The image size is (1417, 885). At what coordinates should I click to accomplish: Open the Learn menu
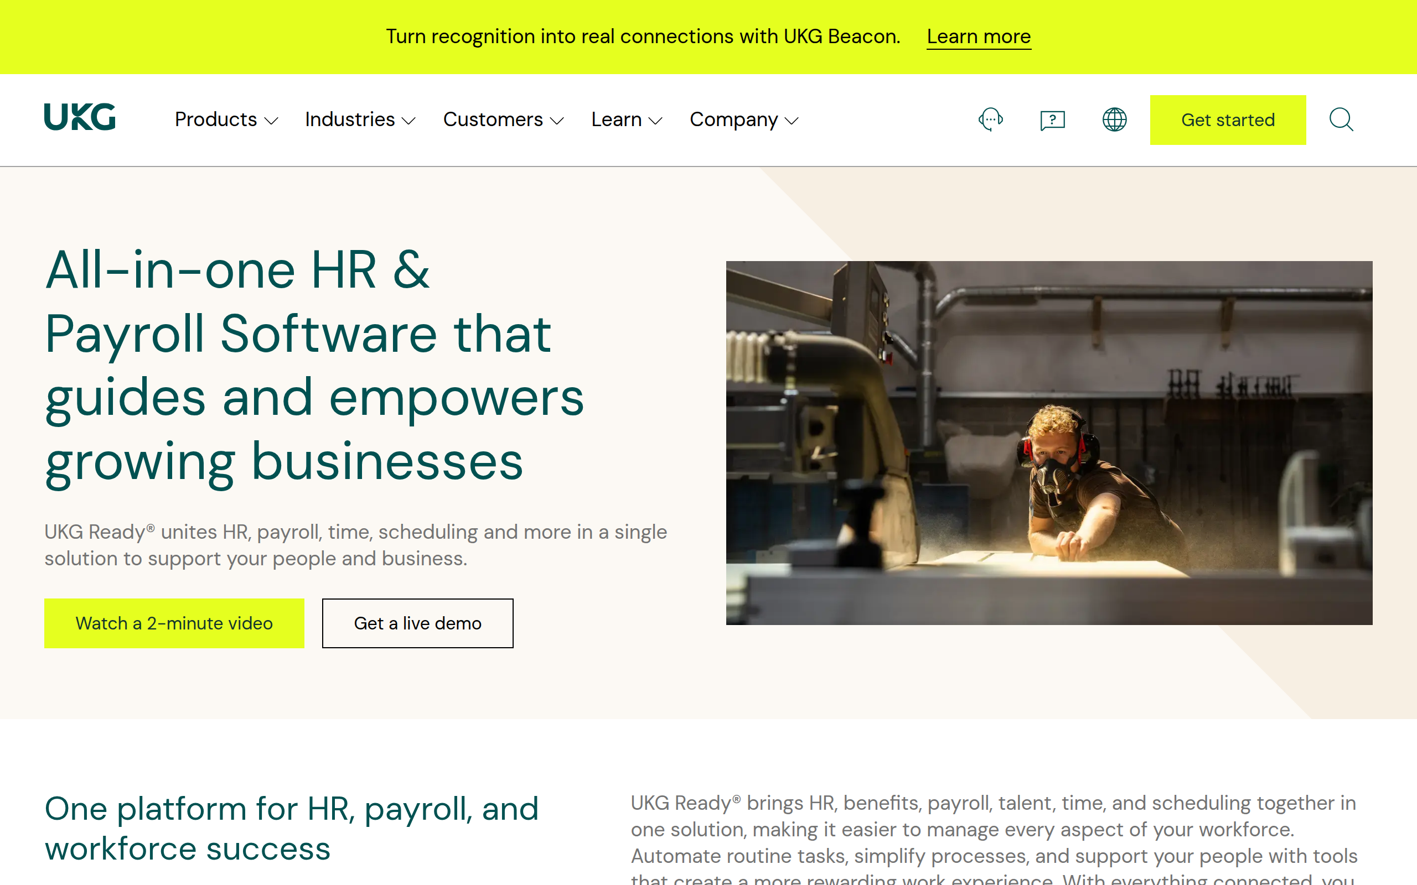pos(616,119)
